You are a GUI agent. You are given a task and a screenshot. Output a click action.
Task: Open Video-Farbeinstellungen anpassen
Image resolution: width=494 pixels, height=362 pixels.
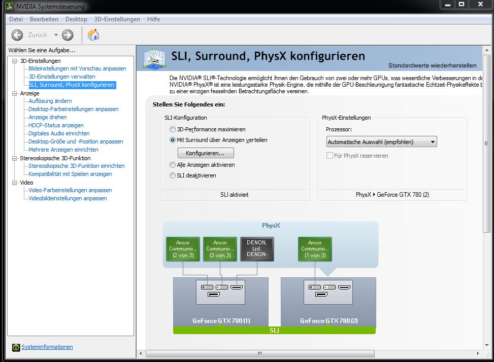click(x=70, y=191)
